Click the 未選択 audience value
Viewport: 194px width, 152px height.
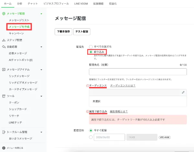pyautogui.click(x=96, y=101)
